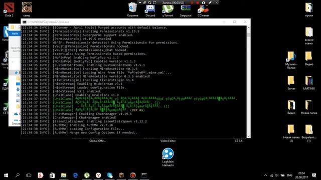Open the Новая папка (2) folder
Screen dimensions: 321x180
point(291,133)
